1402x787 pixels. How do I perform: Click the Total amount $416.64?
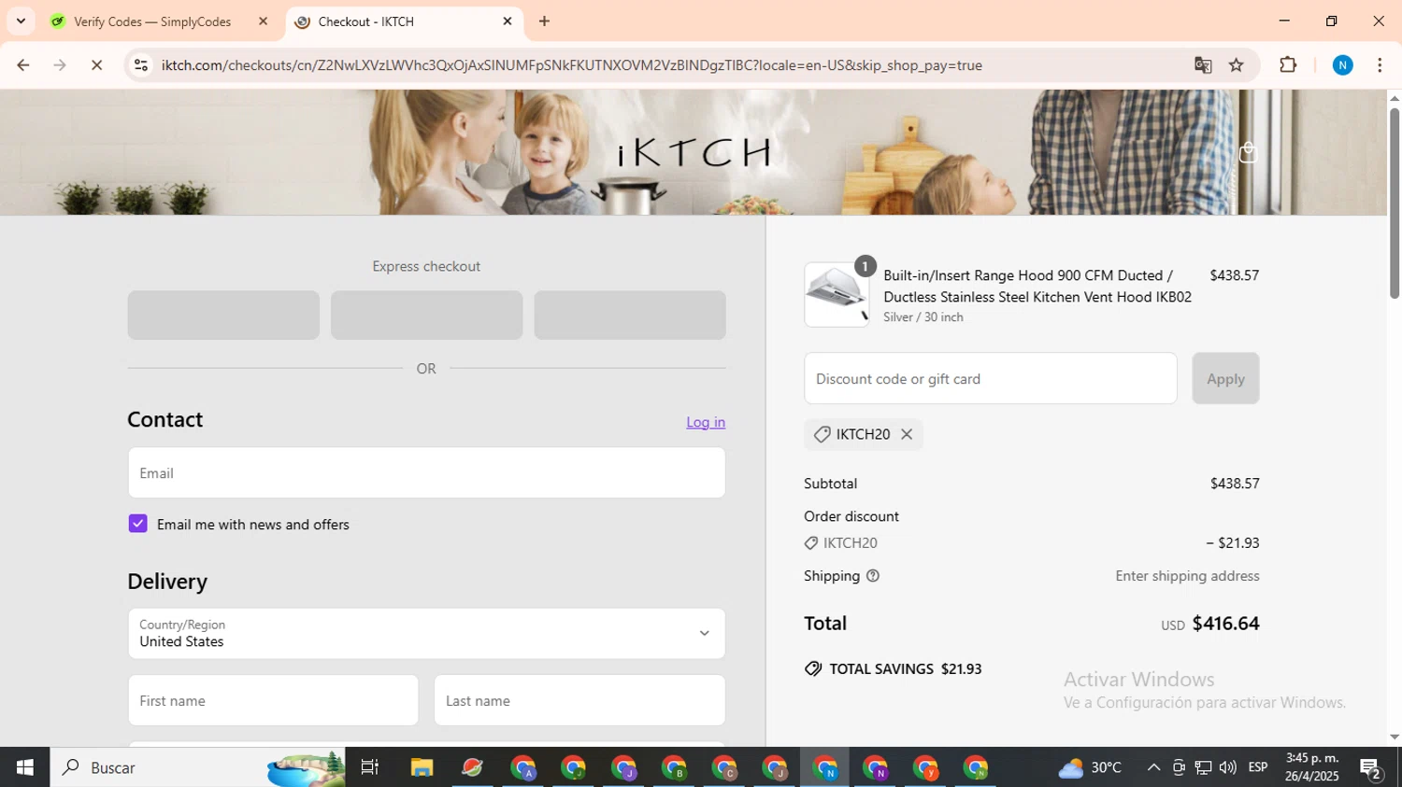pyautogui.click(x=1225, y=624)
